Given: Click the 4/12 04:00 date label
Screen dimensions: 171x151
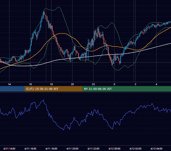Looking at the screenshot, I should coord(156,148).
